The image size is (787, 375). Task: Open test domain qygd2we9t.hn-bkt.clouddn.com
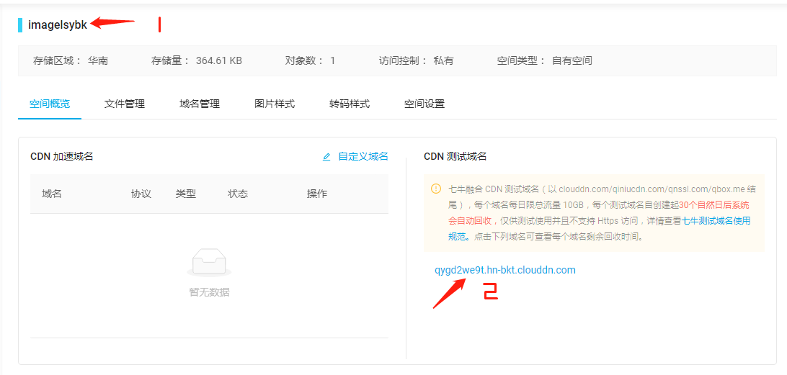pyautogui.click(x=505, y=270)
